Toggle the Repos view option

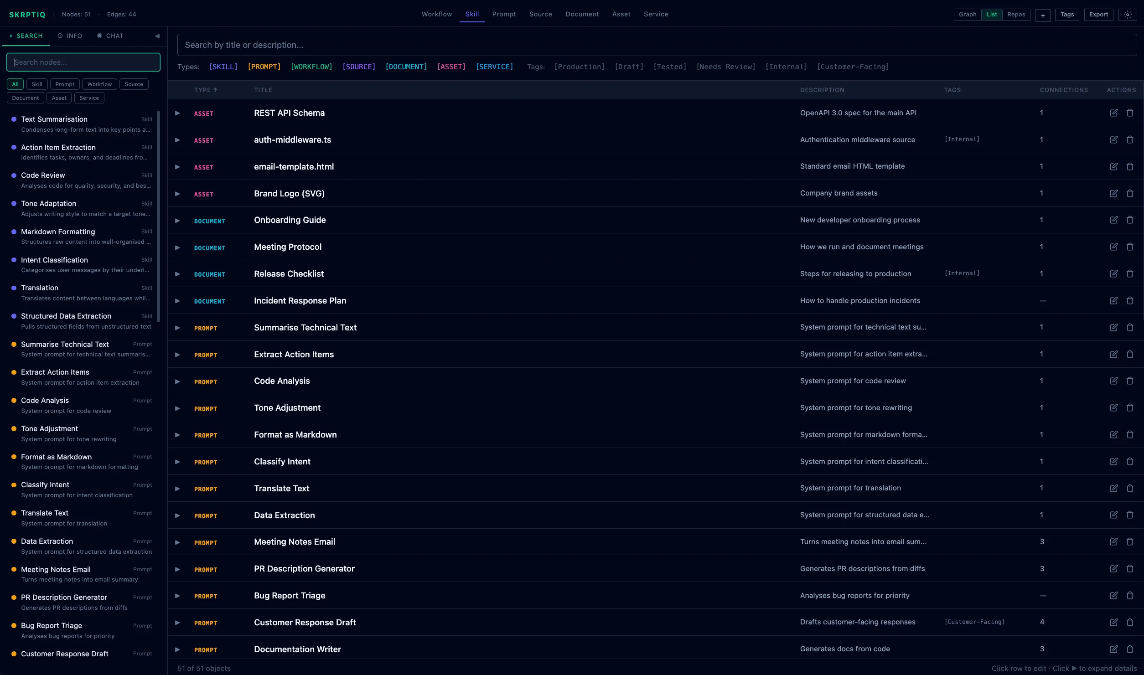tap(1016, 14)
